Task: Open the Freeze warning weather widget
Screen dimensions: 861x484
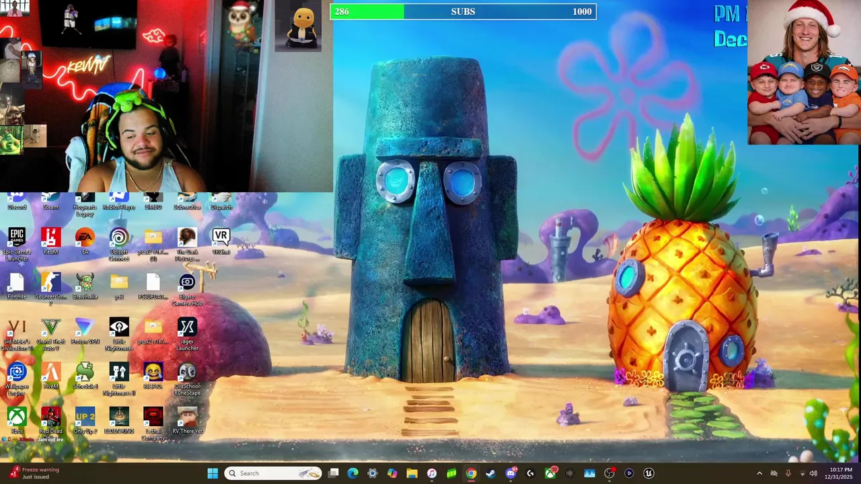Action: [x=34, y=473]
